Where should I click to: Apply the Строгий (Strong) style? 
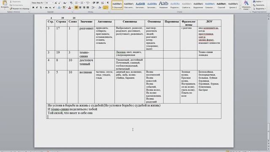coord(221,5)
